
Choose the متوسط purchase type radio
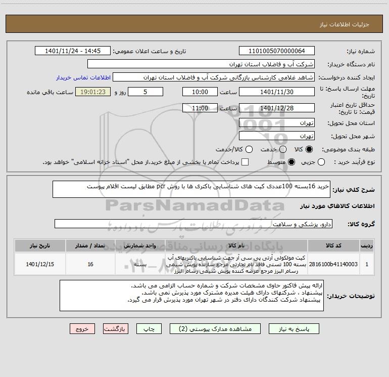(x=291, y=162)
